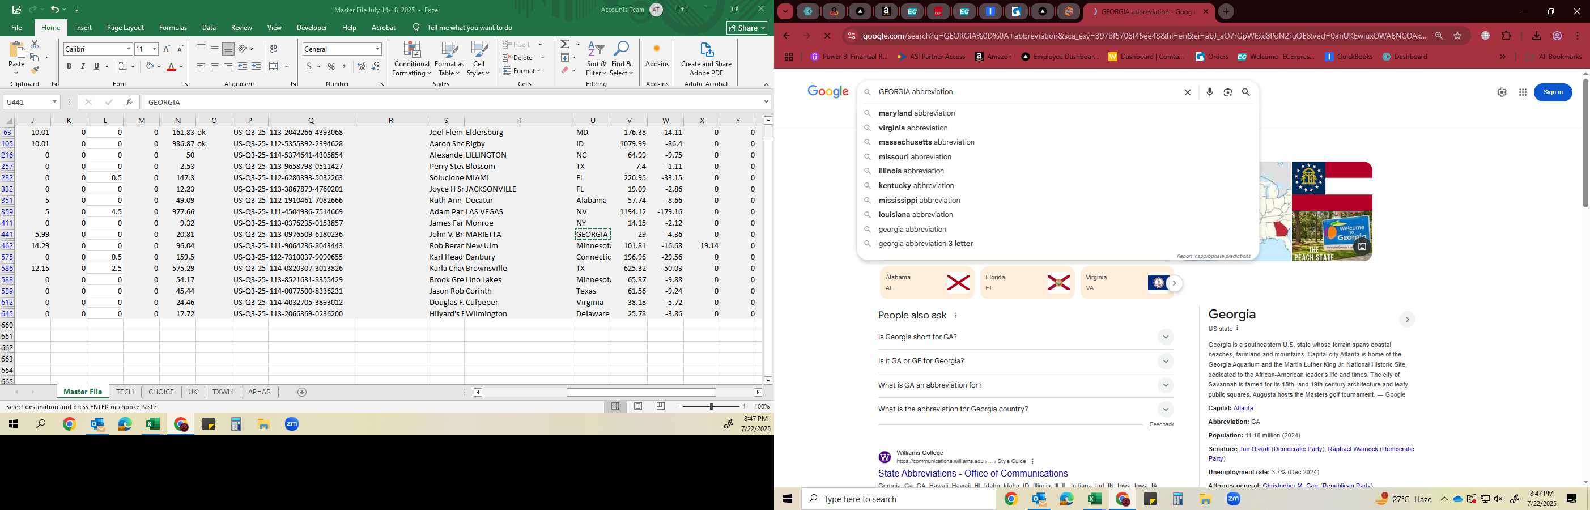The width and height of the screenshot is (1590, 510).
Task: Increase font size with the large A icon
Action: click(x=167, y=49)
